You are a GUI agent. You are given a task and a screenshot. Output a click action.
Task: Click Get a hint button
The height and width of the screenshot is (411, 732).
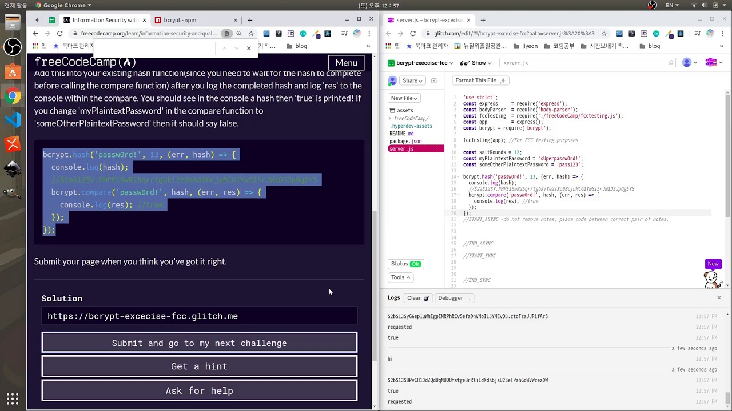click(x=199, y=366)
